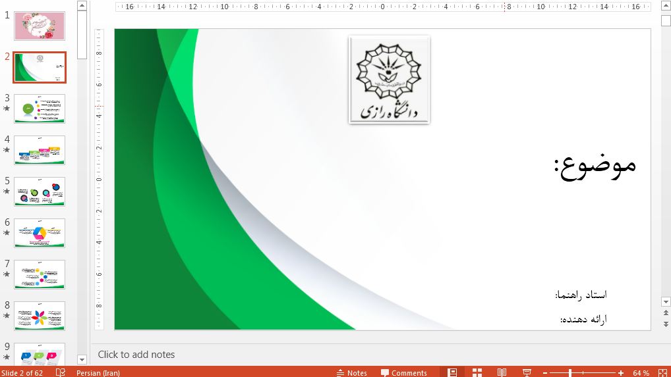671x377 pixels.
Task: Click the Persian (Iran) language indicator
Action: [x=98, y=373]
